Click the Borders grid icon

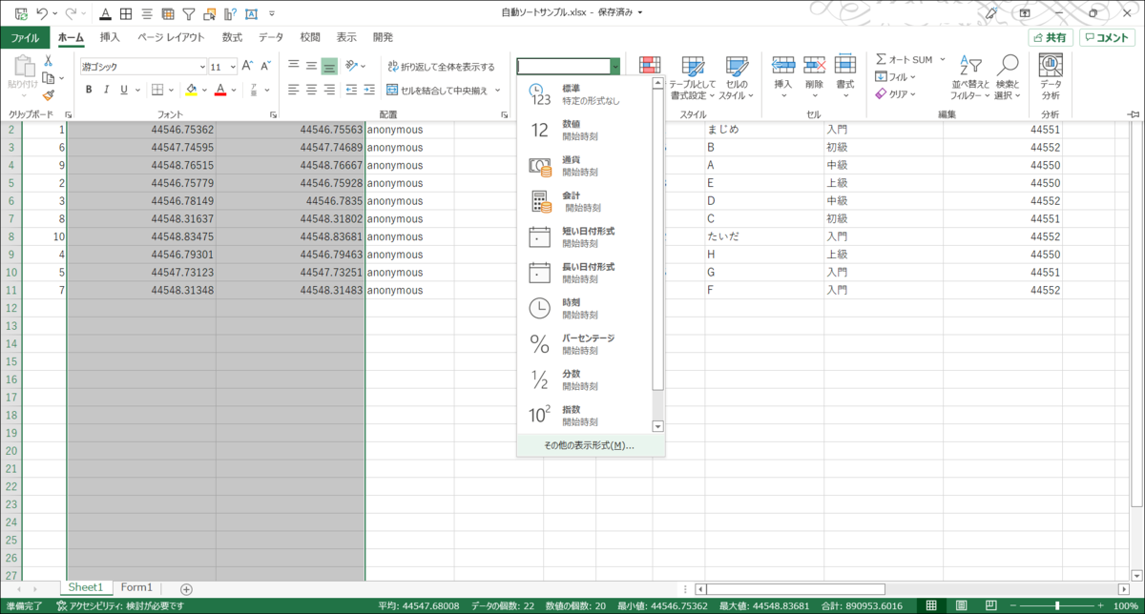(x=157, y=91)
